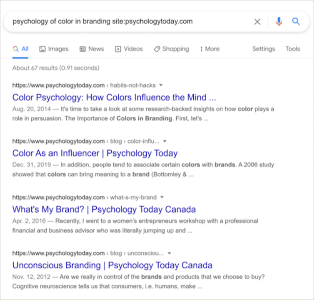
Task: Click the News tab icon
Action: pos(83,49)
